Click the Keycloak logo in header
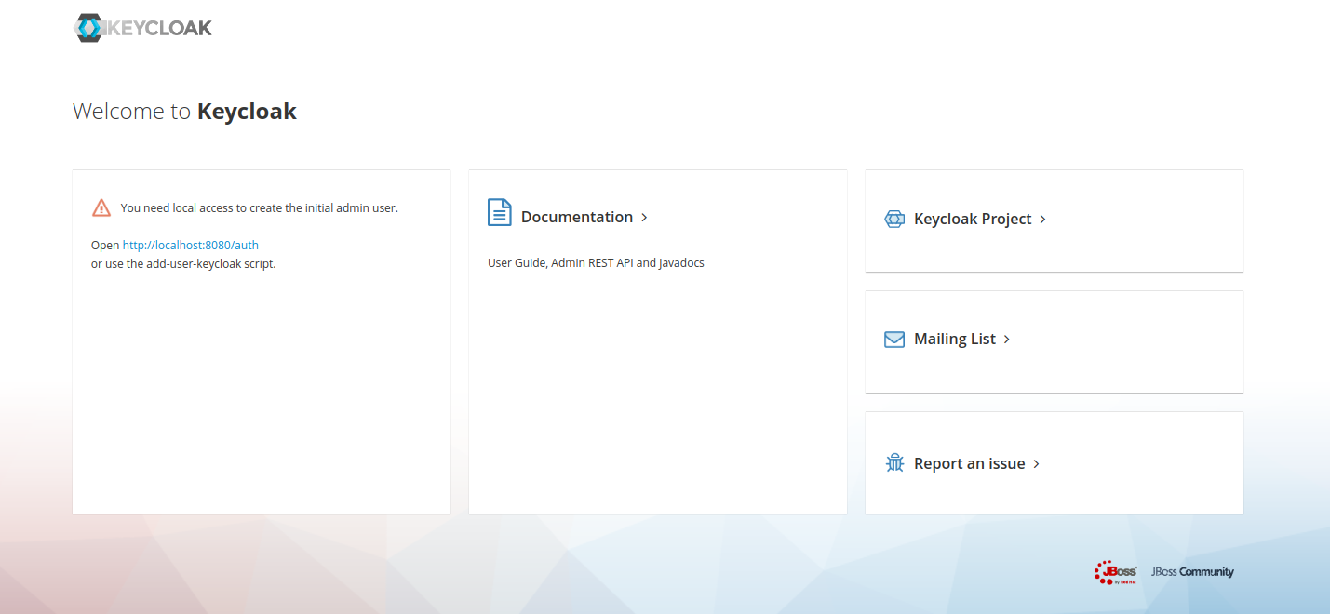 (142, 28)
